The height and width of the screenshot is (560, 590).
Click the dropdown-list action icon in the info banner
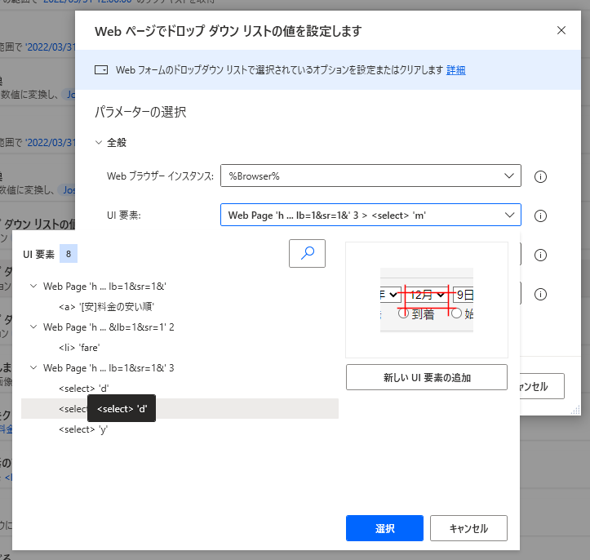click(102, 70)
